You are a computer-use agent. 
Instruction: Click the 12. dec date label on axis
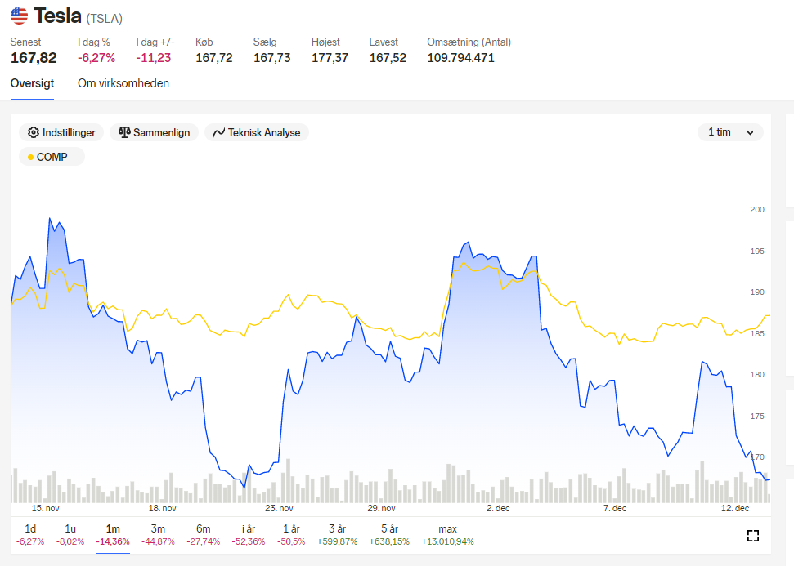[735, 508]
